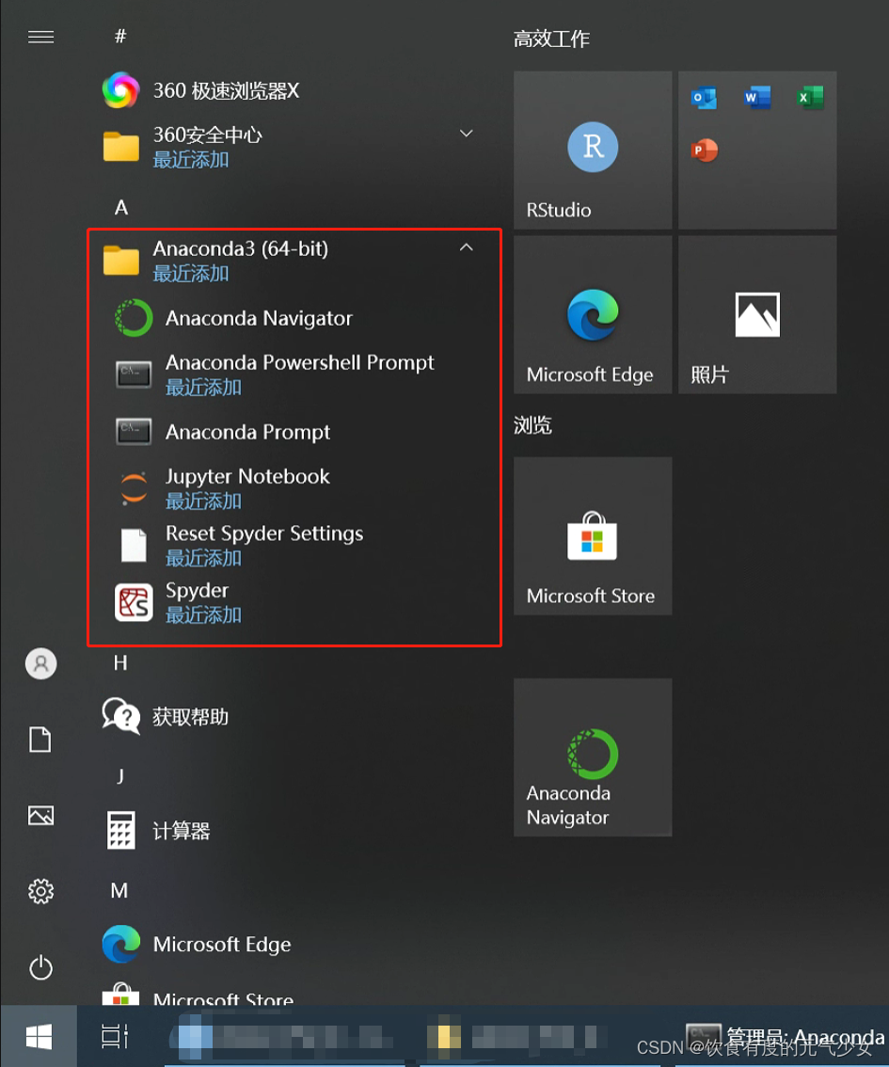Click the 360 极速浏览器X app icon

tap(120, 89)
